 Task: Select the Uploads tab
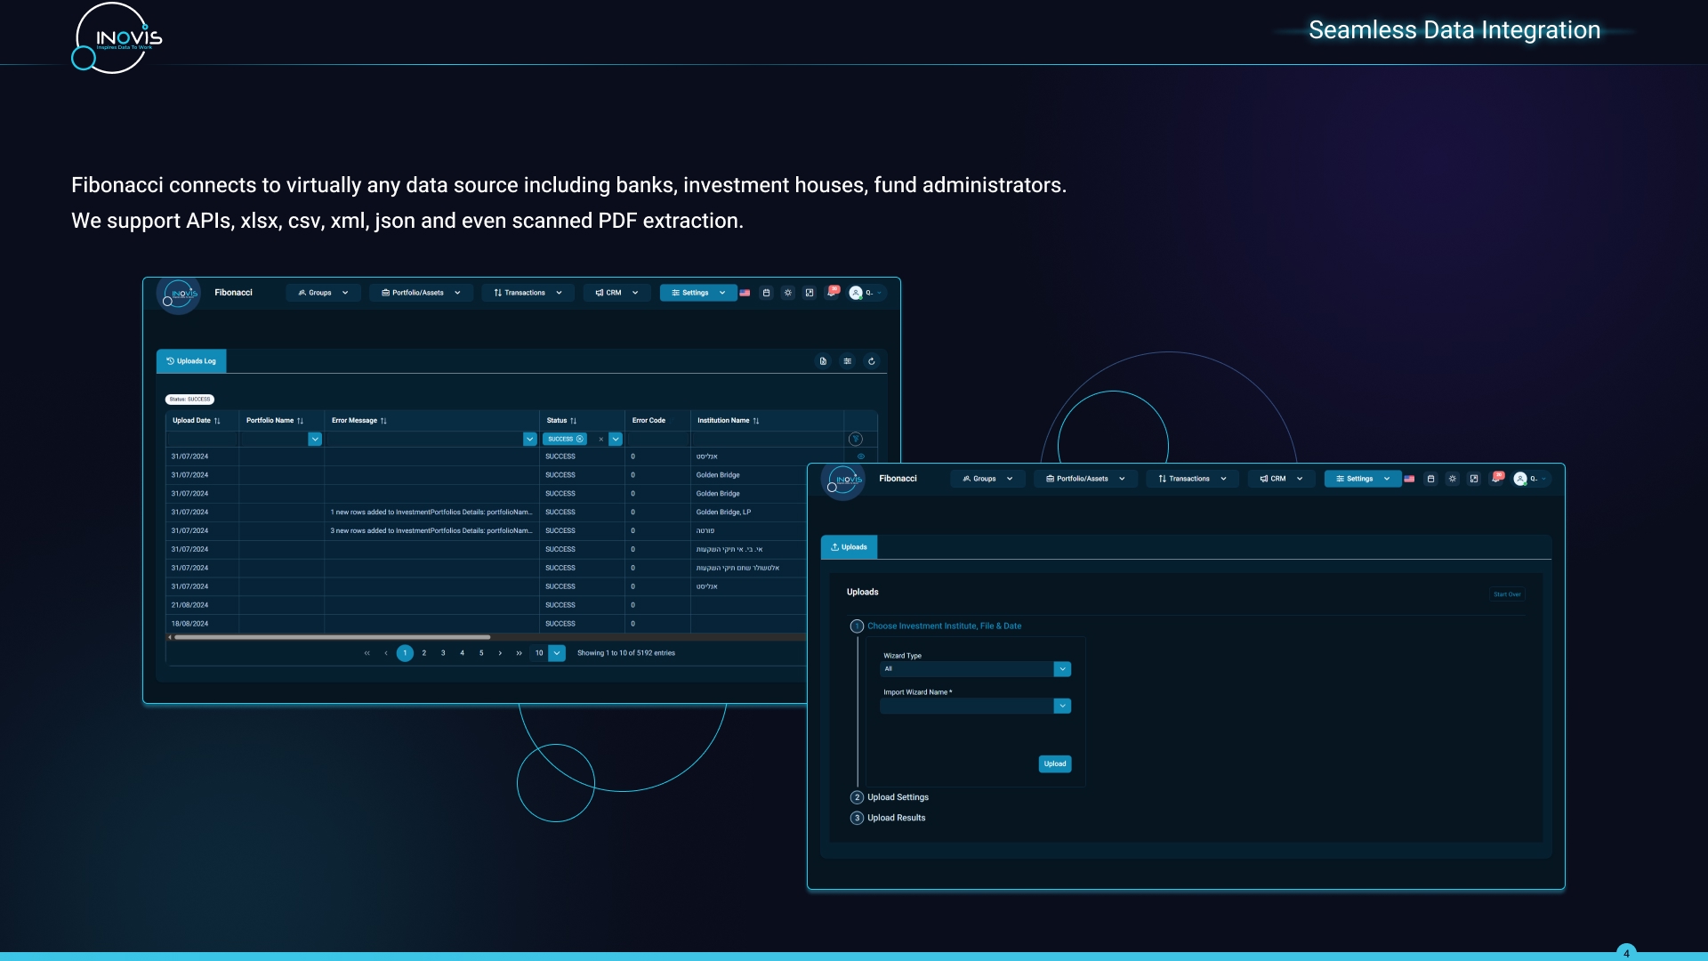point(849,547)
